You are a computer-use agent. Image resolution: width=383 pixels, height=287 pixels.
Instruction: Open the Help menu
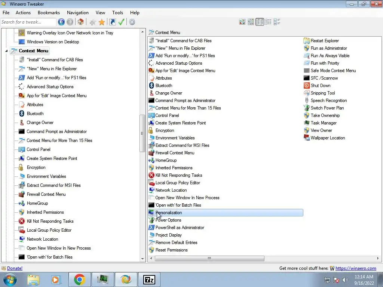pos(135,13)
